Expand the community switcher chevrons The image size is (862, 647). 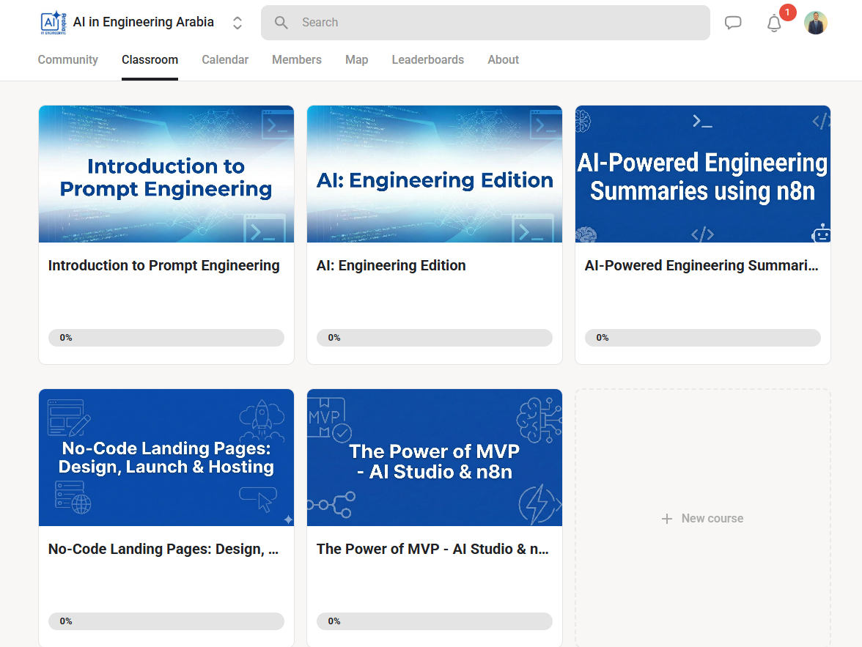237,23
